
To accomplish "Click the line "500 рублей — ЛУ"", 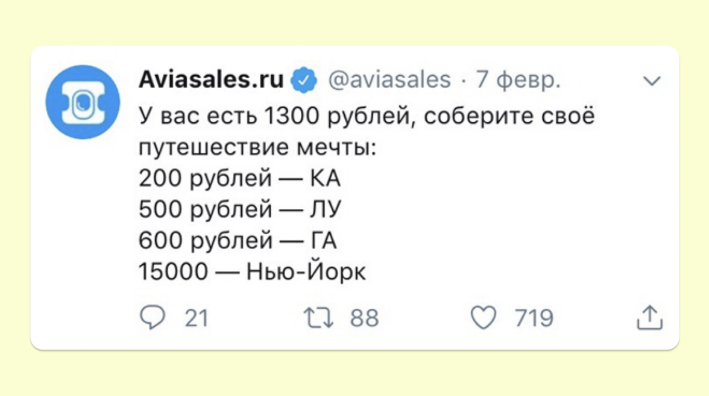I will [240, 210].
